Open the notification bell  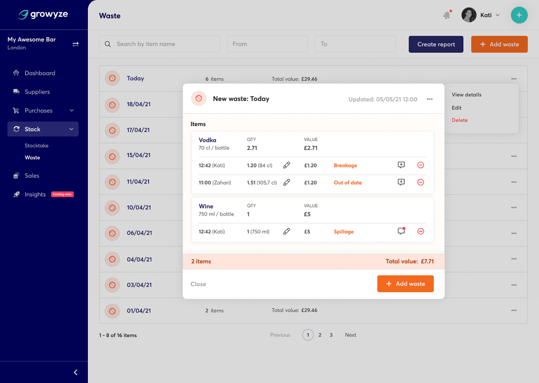(x=446, y=15)
